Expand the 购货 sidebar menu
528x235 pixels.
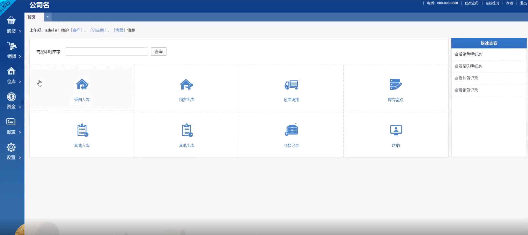[12, 25]
